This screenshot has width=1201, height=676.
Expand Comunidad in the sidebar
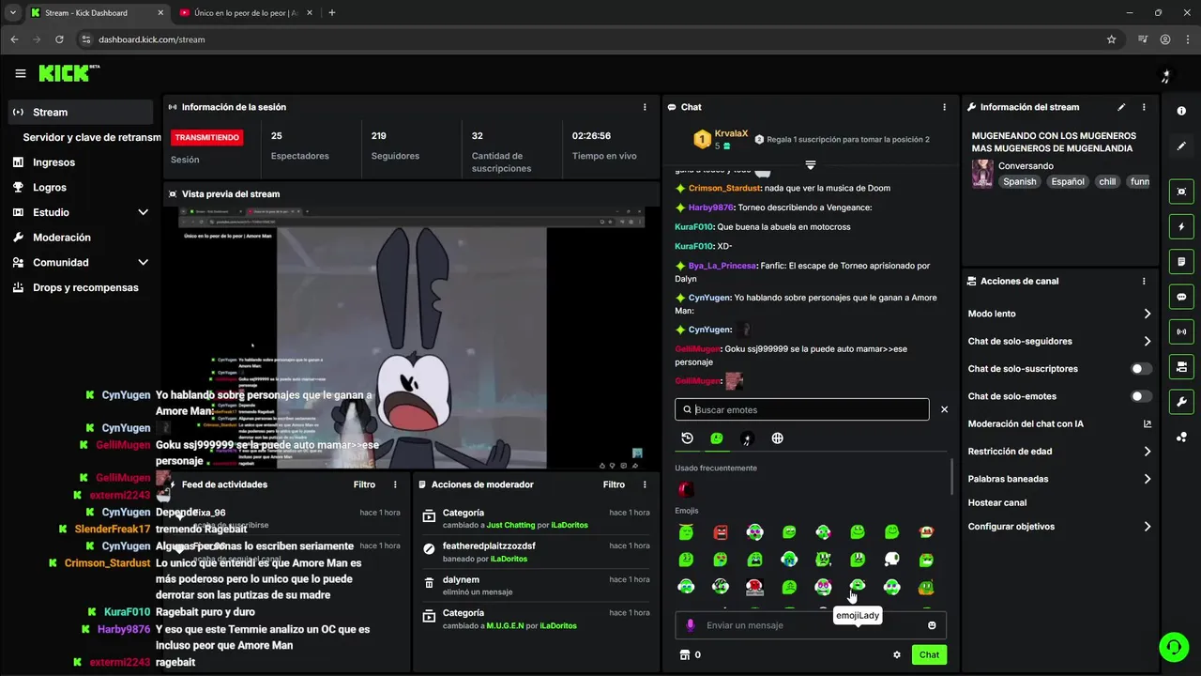(143, 262)
